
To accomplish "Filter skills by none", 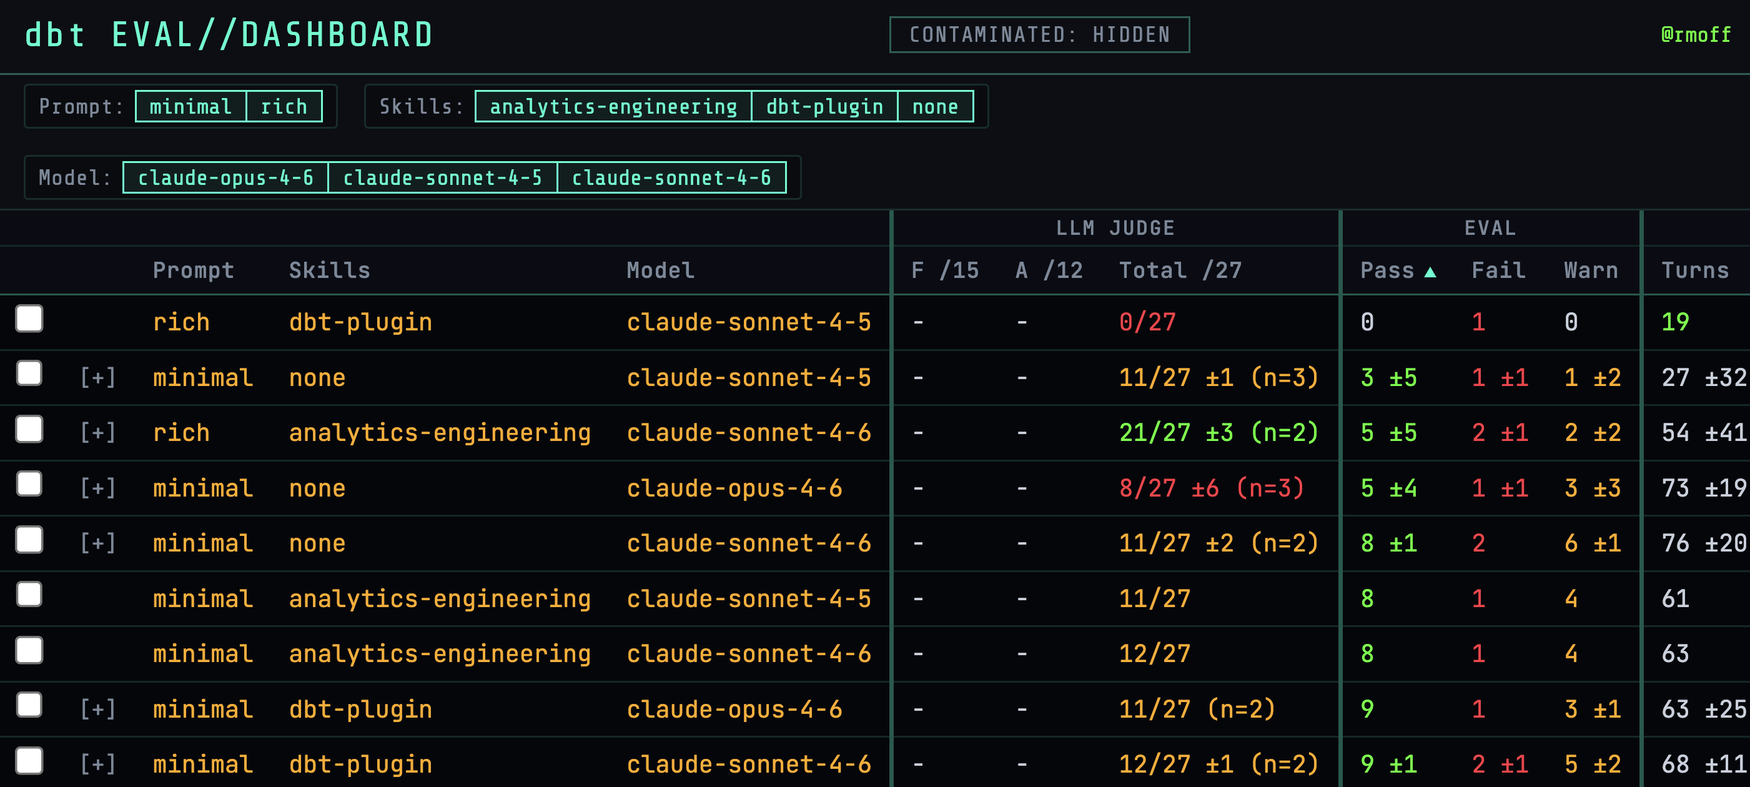I will point(936,106).
